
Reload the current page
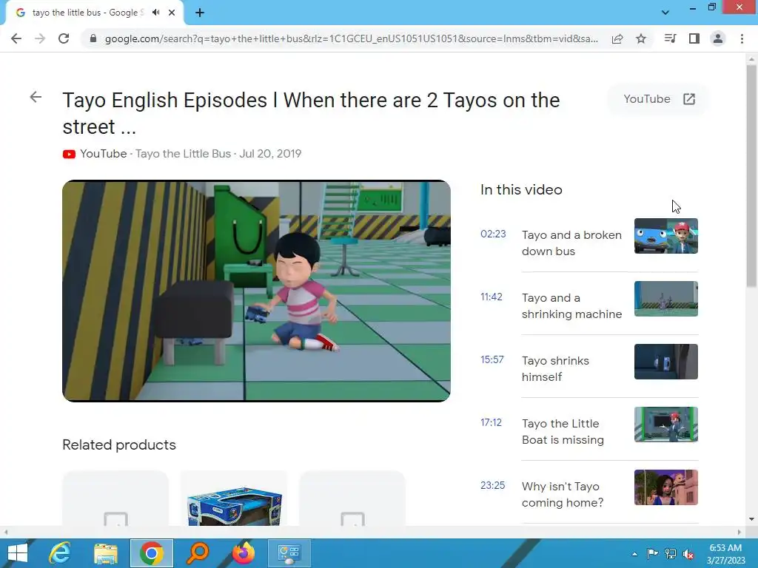(64, 38)
